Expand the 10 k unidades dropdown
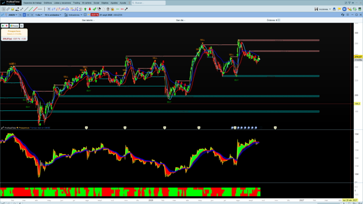 click(x=53, y=15)
